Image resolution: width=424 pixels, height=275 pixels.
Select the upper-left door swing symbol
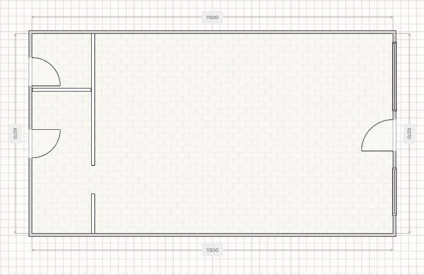45,72
